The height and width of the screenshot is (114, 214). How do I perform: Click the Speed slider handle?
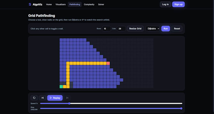(69, 103)
